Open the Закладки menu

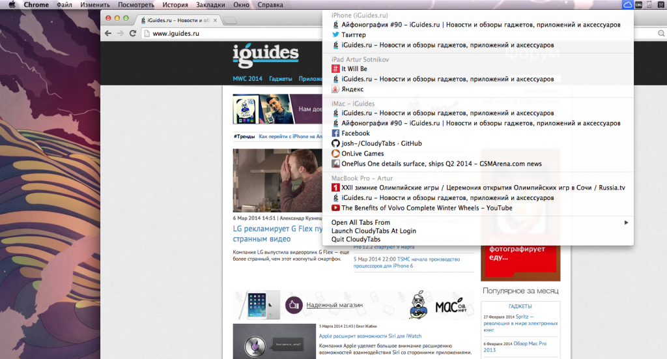pyautogui.click(x=210, y=5)
